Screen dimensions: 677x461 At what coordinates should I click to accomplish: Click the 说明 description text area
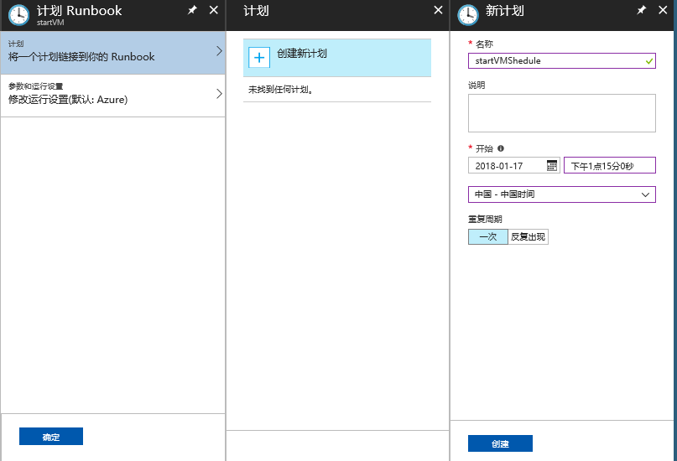tap(561, 113)
